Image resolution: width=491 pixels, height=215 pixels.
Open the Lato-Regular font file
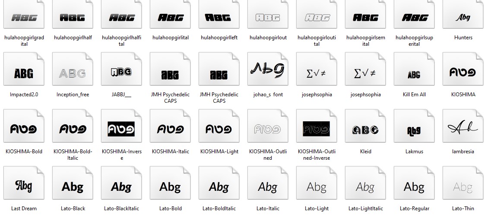[414, 187]
